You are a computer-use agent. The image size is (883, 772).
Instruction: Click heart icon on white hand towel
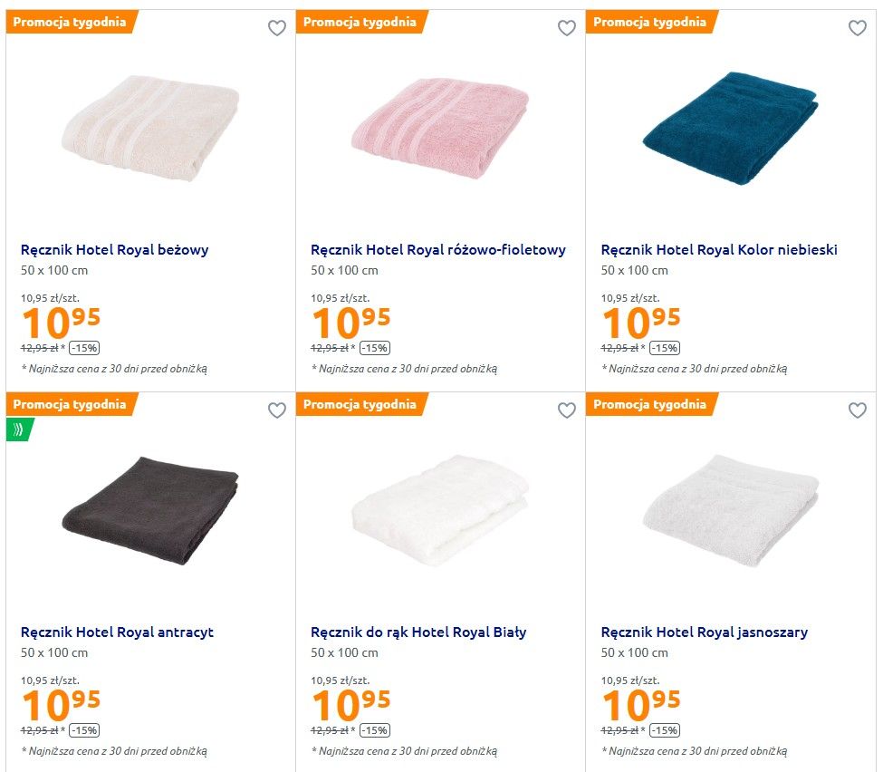tap(567, 410)
